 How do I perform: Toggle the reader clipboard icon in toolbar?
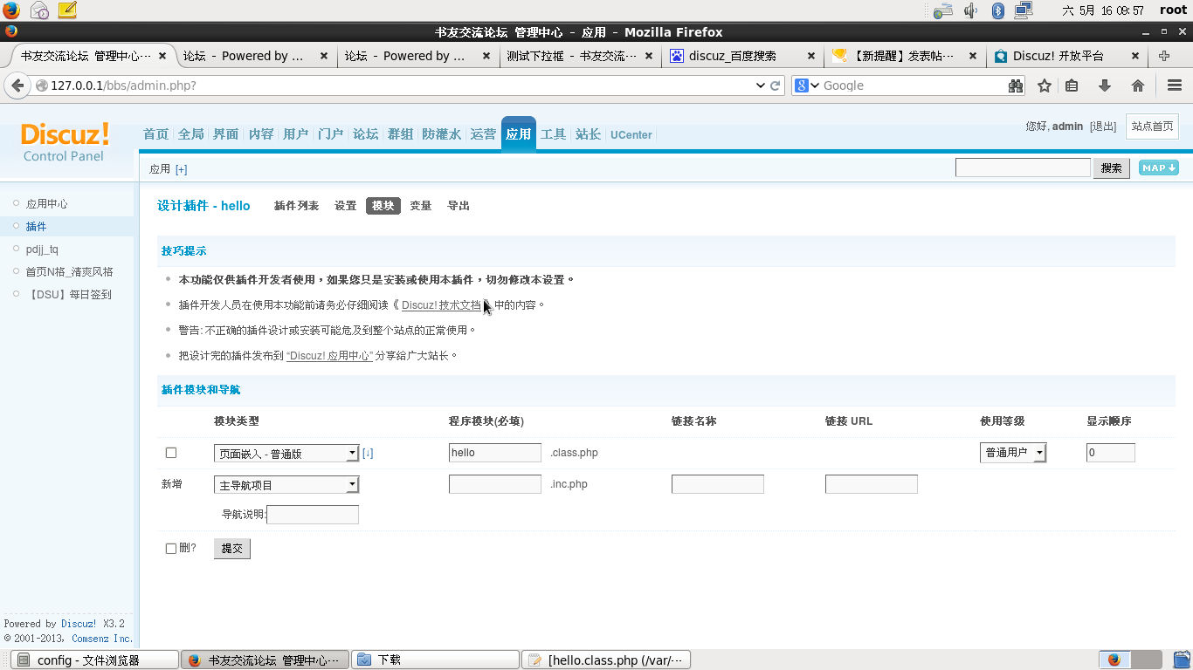pos(1072,85)
